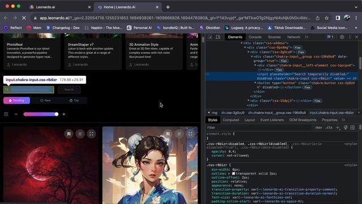Bookmark this page with the star icon
The image size is (362, 204).
tap(326, 18)
